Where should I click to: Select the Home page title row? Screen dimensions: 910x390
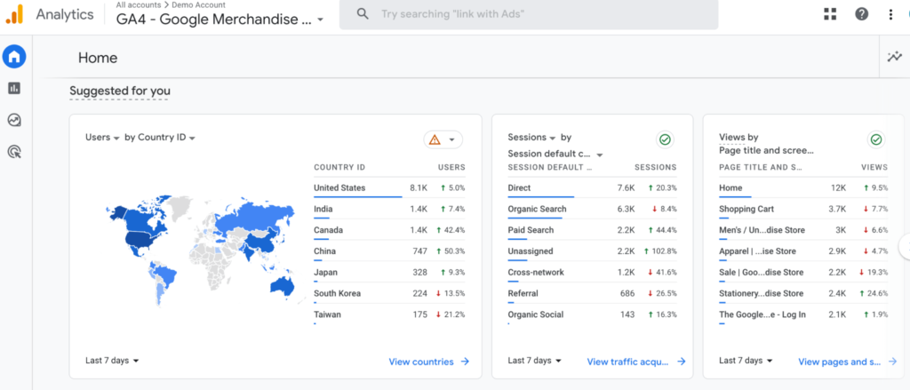[803, 188]
